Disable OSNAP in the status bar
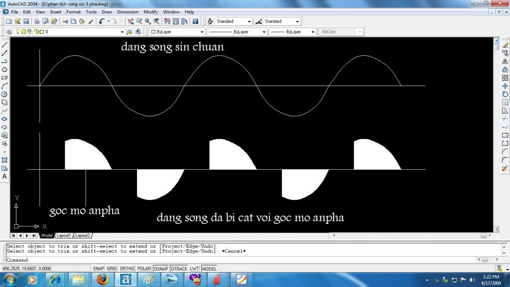The image size is (510, 287). (160, 269)
